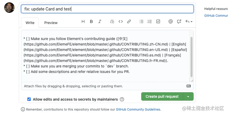Screen dimensions: 228x115
Task: Select the Write tab
Action: (30, 23)
